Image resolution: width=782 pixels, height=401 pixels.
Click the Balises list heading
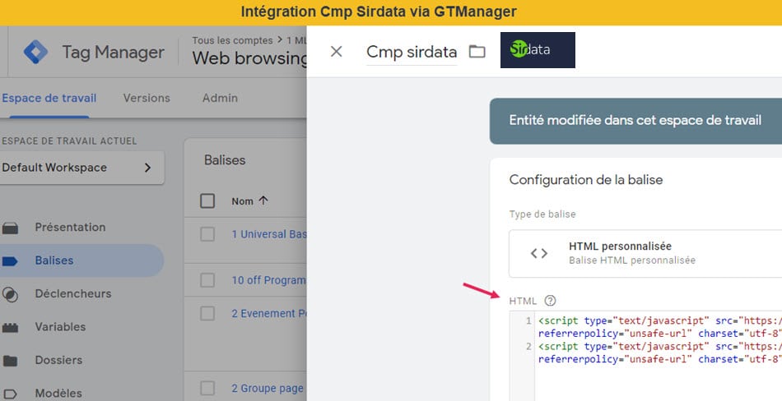click(225, 160)
